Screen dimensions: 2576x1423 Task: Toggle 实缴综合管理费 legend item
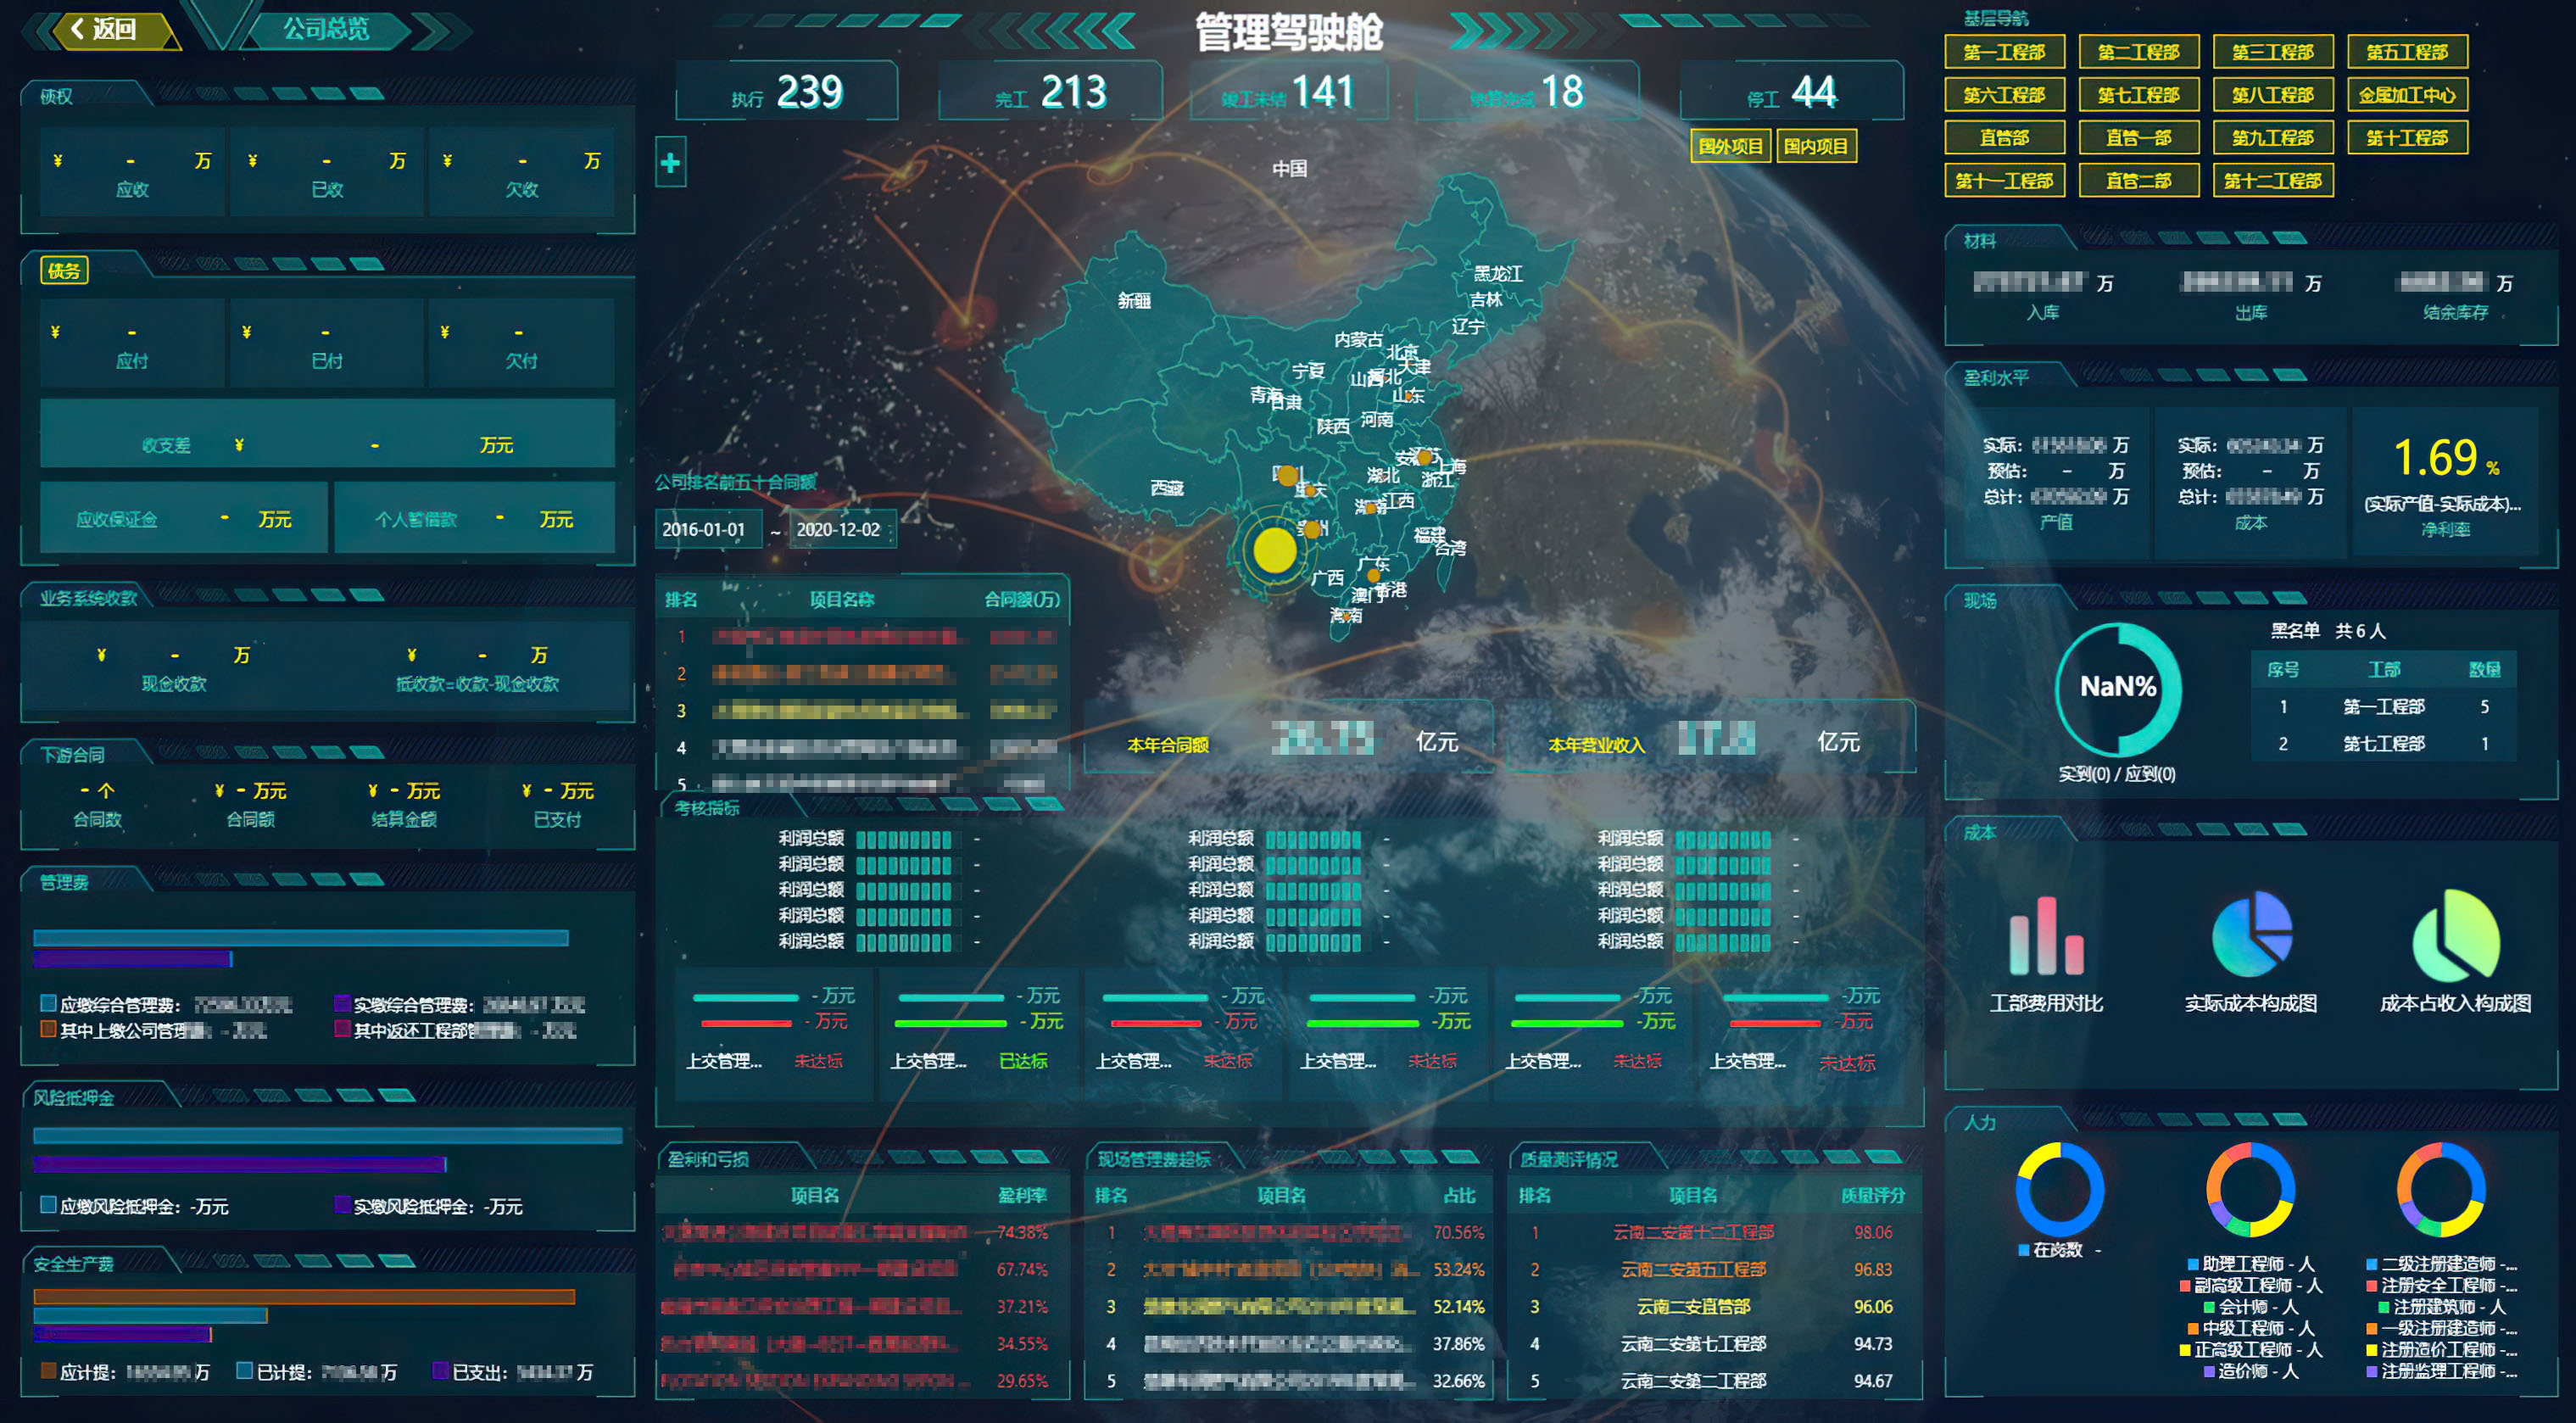click(460, 1004)
